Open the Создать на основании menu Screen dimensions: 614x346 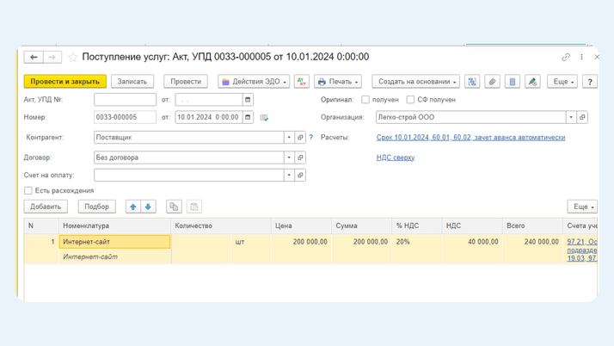coord(415,82)
